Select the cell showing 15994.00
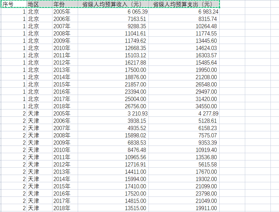 pyautogui.click(x=113, y=179)
